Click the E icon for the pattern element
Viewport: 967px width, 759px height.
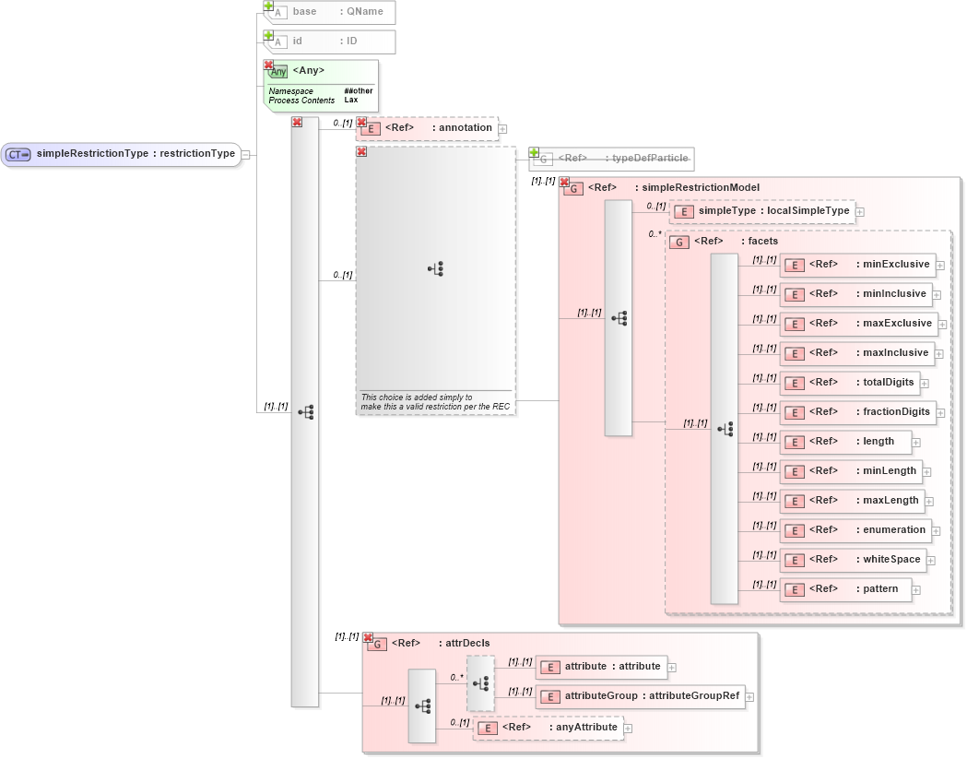794,589
